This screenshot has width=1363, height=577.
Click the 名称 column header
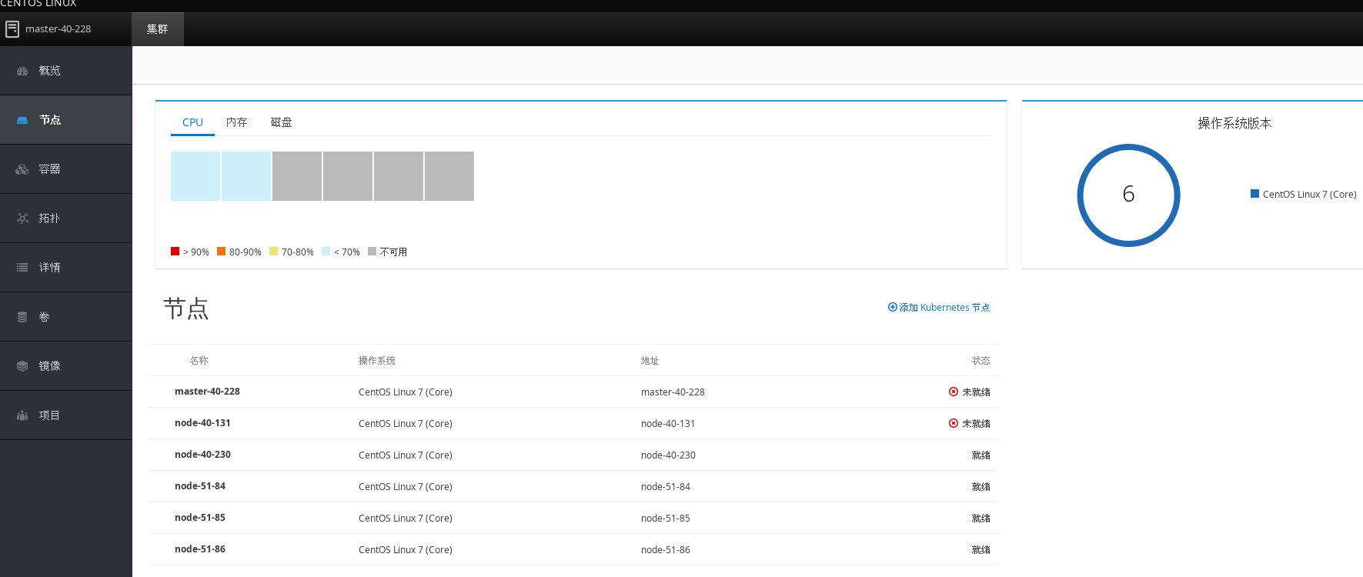pos(199,361)
